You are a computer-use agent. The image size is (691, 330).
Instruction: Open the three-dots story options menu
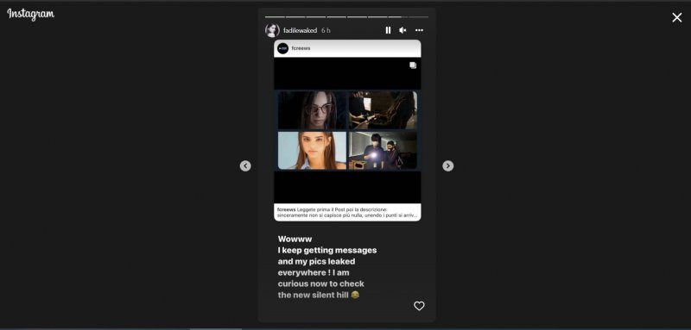point(419,30)
